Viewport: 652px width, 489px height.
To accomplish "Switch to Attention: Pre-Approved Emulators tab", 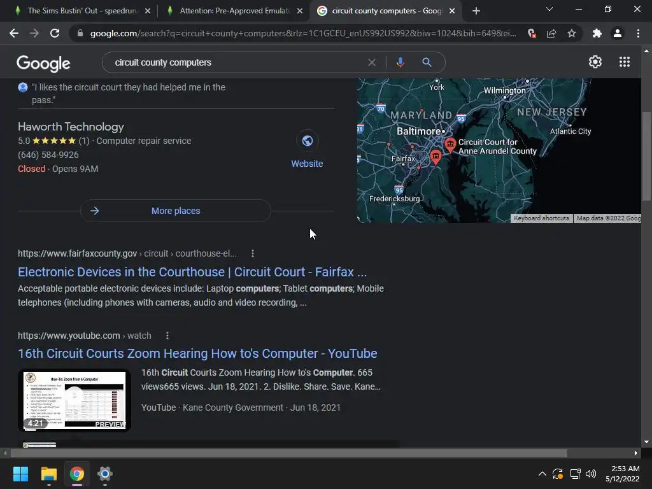I will click(234, 11).
